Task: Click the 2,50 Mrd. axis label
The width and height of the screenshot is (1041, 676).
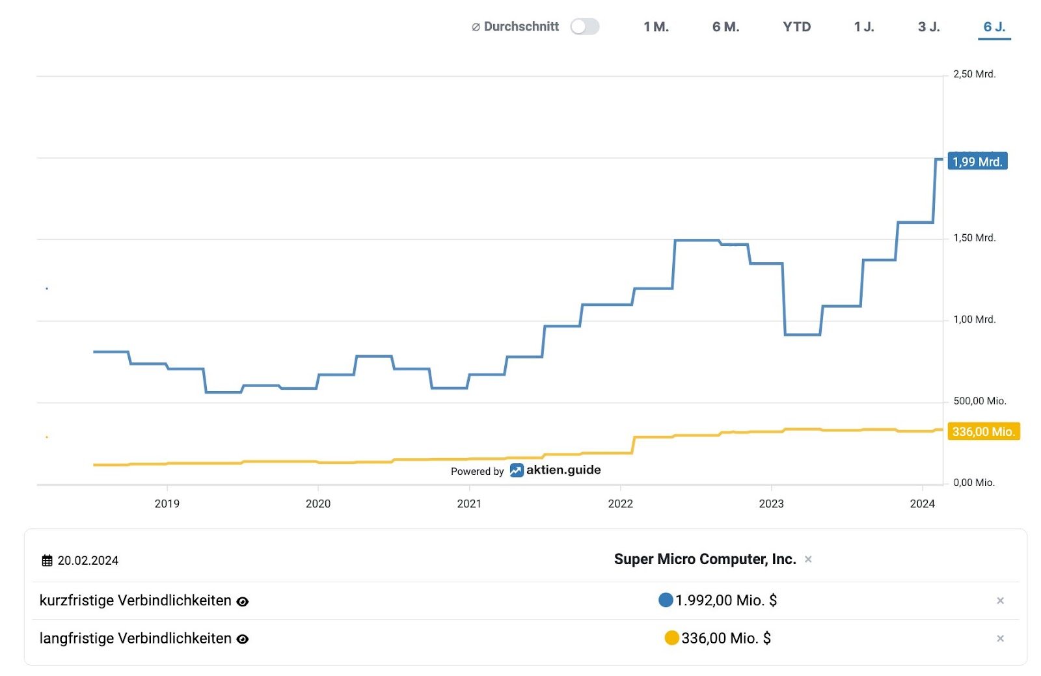Action: pyautogui.click(x=974, y=74)
